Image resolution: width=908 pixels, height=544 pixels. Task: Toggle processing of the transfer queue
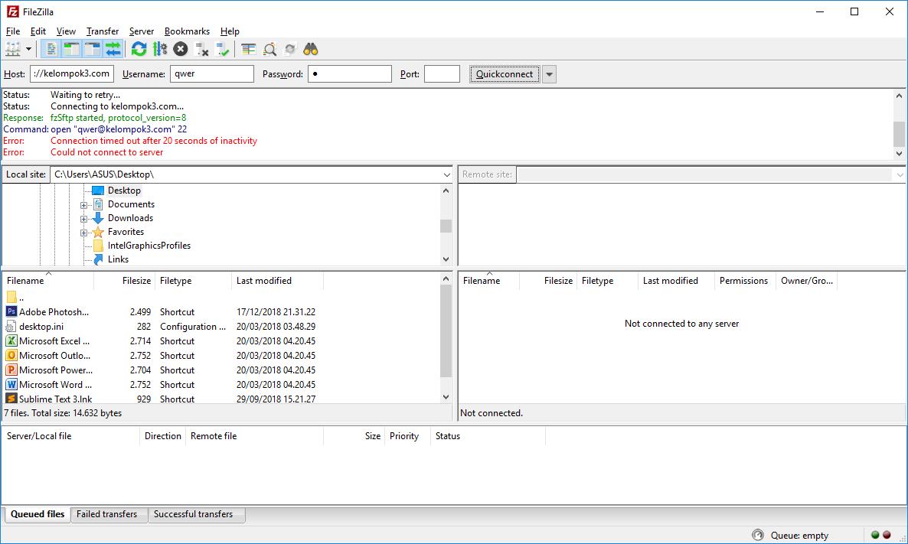click(x=159, y=50)
